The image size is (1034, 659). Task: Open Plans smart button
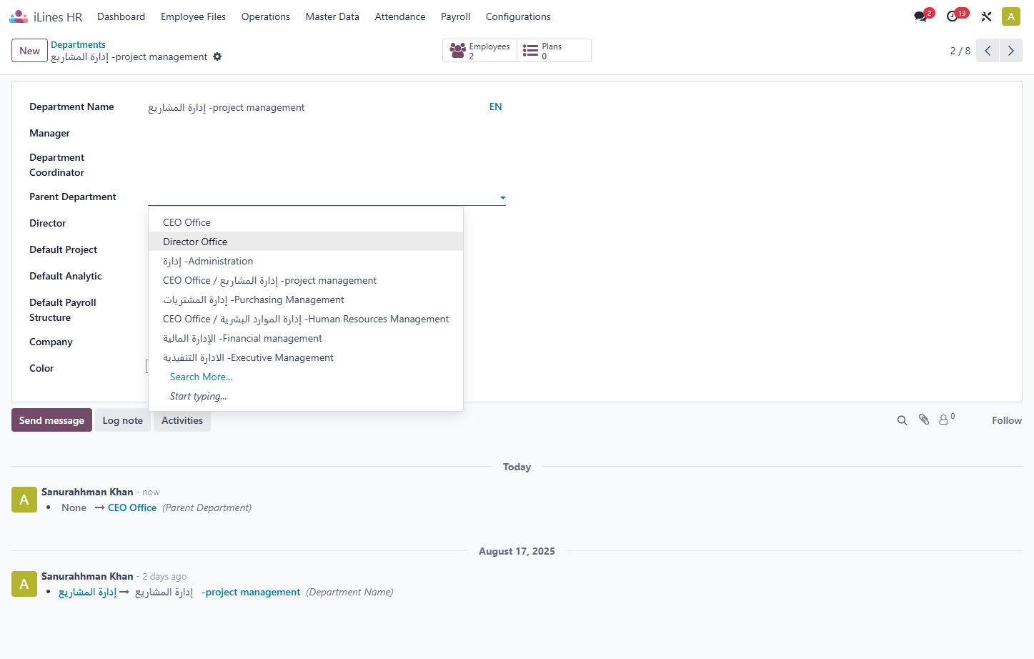point(554,51)
